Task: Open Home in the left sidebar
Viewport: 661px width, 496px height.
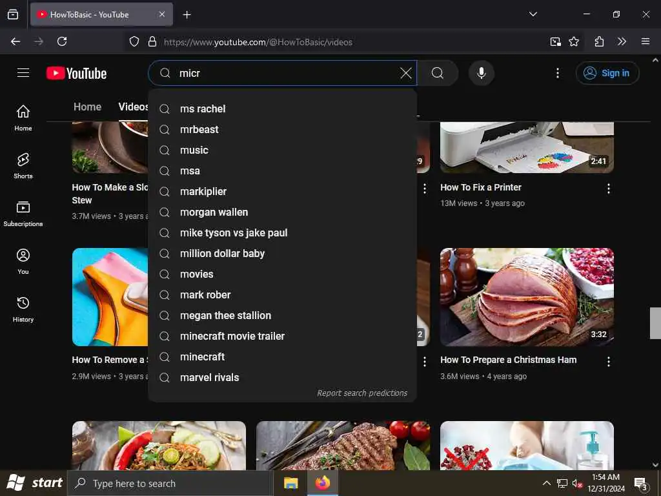Action: click(23, 118)
